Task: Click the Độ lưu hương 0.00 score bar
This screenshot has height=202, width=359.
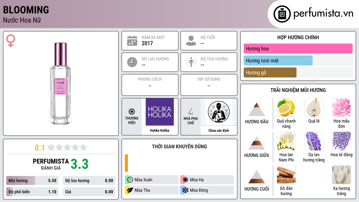Action: point(89,181)
